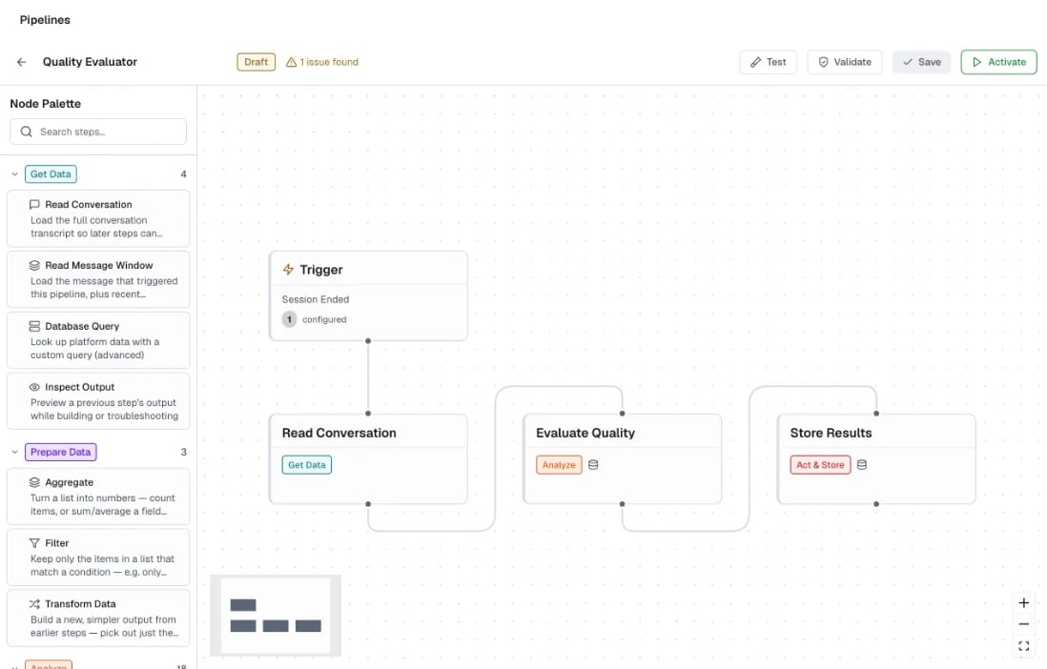
Task: Click the database icon in Store Results node
Action: pos(862,465)
